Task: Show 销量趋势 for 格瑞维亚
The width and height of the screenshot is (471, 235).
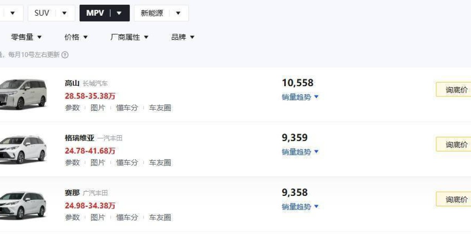Action: tap(300, 152)
